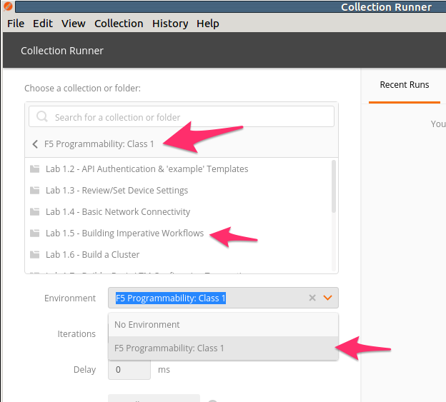Screen dimensions: 446x402
Task: Switch to the Recent Runs tab
Action: pyautogui.click(x=405, y=85)
